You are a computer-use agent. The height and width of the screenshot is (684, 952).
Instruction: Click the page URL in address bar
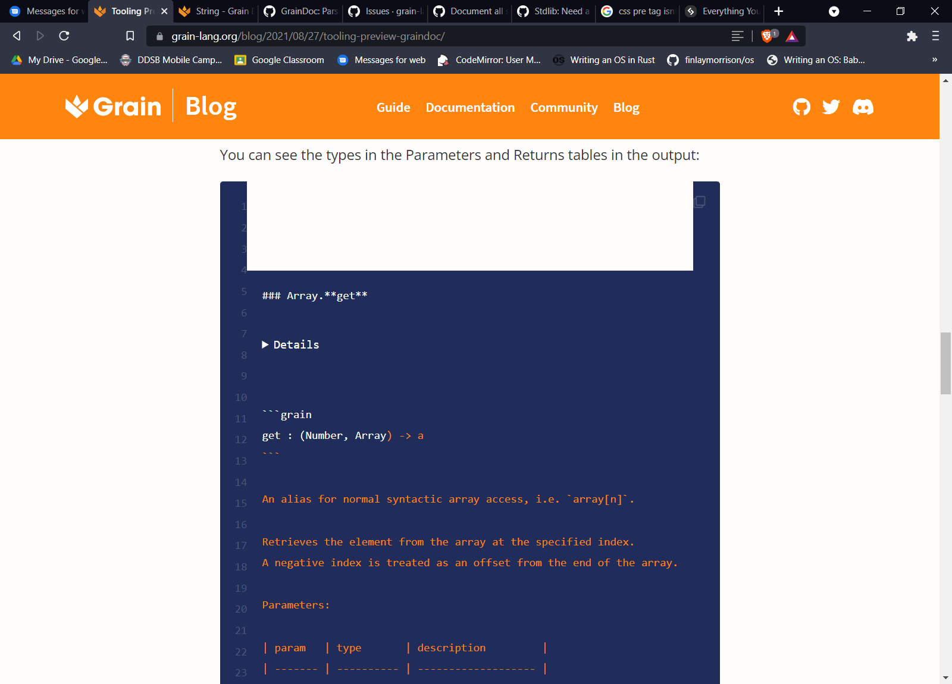(x=308, y=36)
